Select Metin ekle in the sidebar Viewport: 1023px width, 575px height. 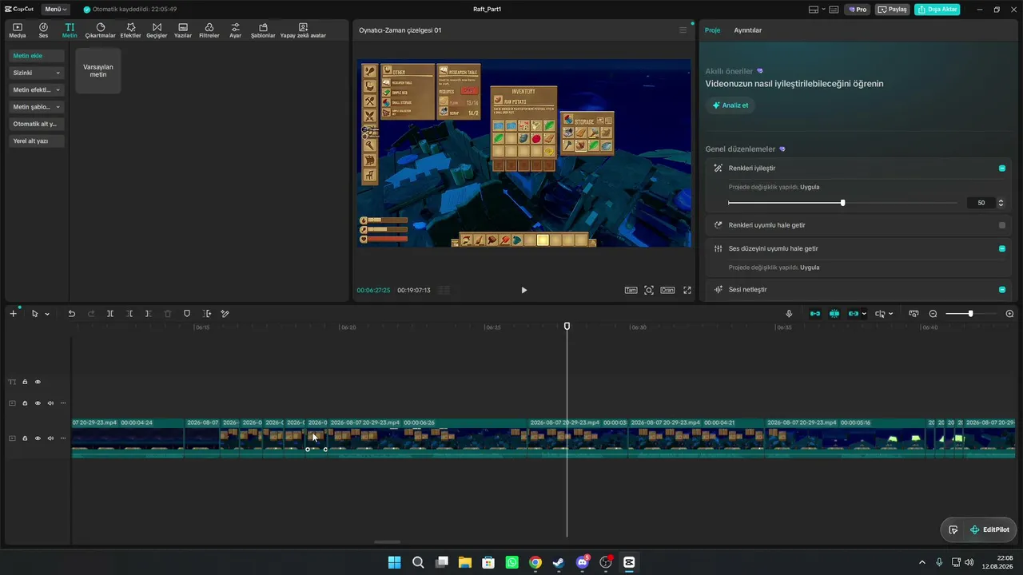point(37,56)
